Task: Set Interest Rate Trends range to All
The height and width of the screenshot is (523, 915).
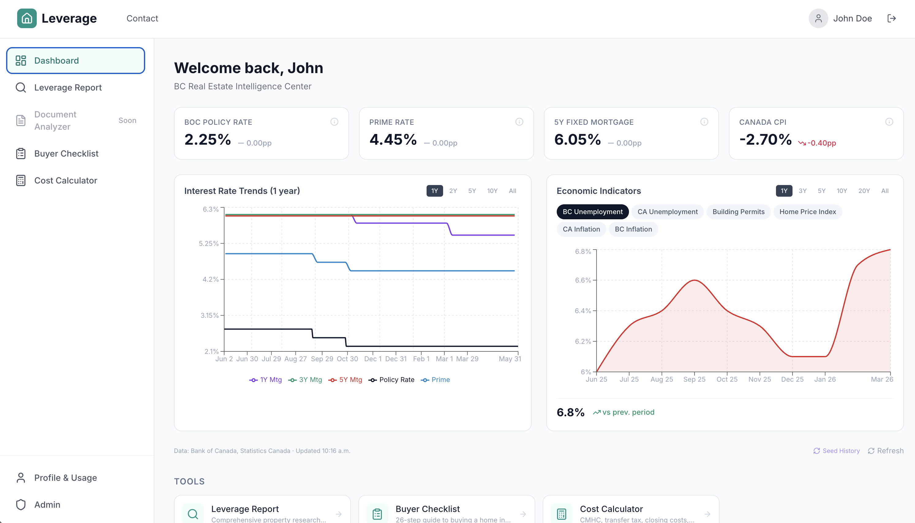Action: point(512,191)
